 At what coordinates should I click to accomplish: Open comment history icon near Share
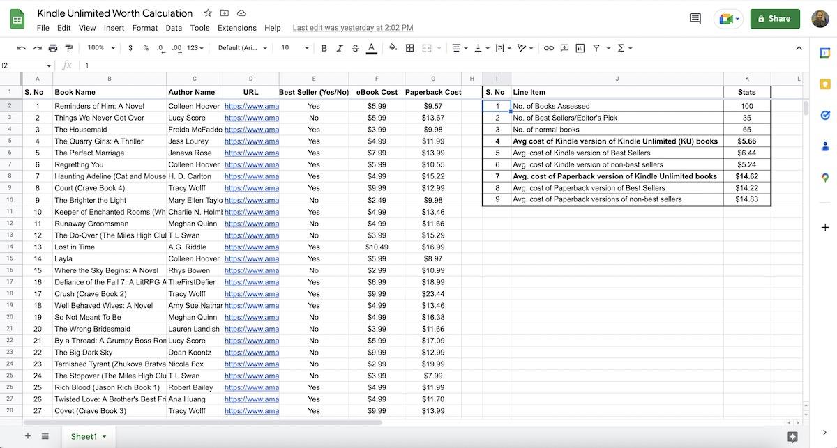pyautogui.click(x=695, y=19)
